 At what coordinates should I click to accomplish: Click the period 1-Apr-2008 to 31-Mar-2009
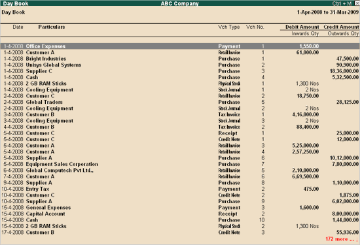pyautogui.click(x=328, y=12)
